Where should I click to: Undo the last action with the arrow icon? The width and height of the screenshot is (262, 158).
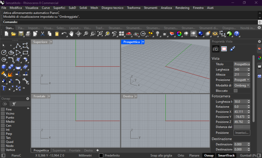[x=64, y=34]
